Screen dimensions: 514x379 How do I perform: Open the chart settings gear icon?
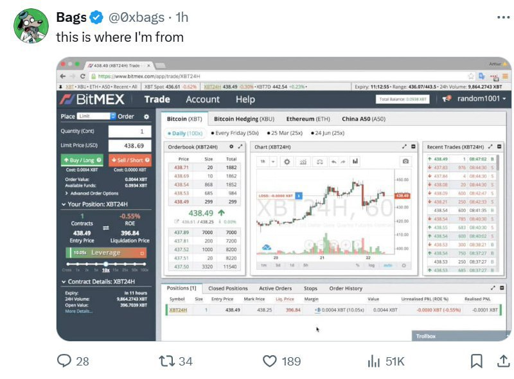[287, 163]
